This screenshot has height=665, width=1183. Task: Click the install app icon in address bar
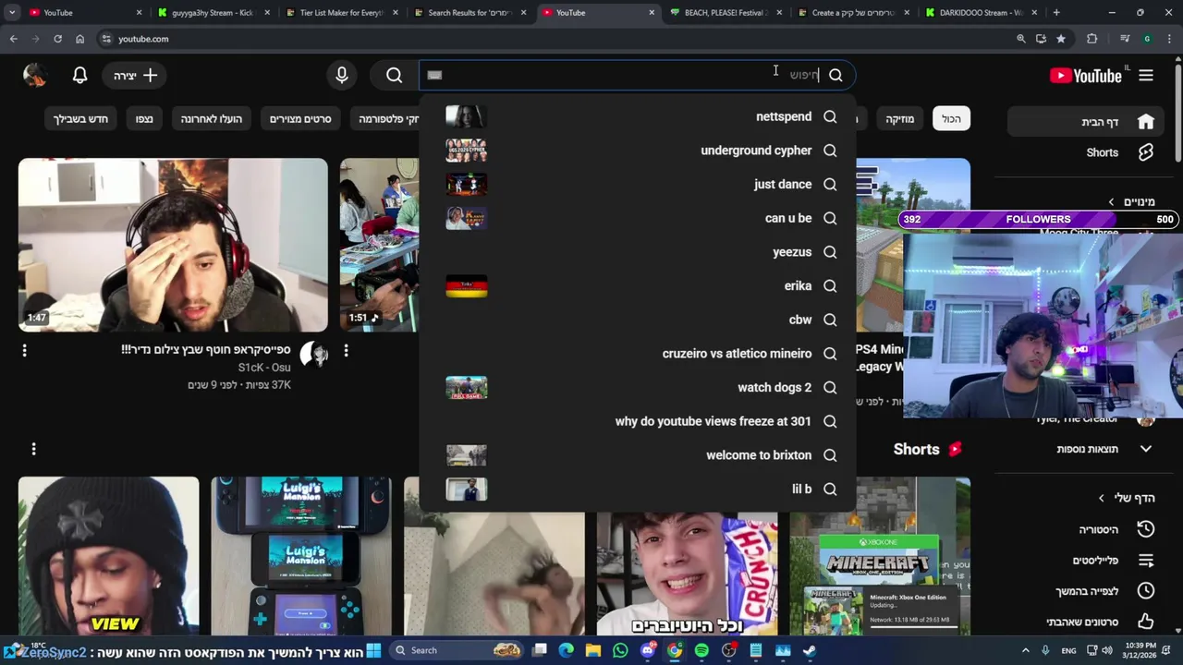pos(1042,39)
